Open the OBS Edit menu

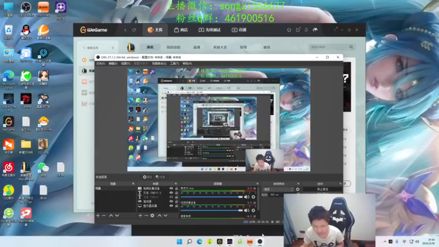pyautogui.click(x=113, y=64)
